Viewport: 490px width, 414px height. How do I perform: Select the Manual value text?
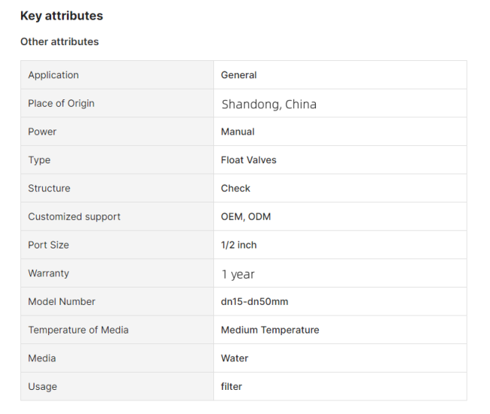pyautogui.click(x=237, y=132)
